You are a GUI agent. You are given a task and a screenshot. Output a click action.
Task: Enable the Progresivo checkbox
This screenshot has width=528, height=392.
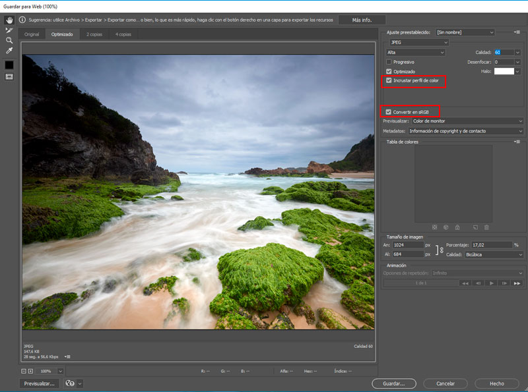click(389, 62)
